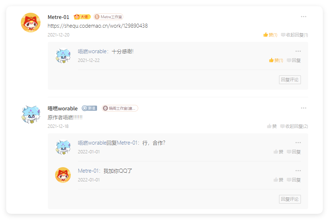Reply to the 我加你QQ了 comment
The height and width of the screenshot is (220, 329).
(294, 180)
